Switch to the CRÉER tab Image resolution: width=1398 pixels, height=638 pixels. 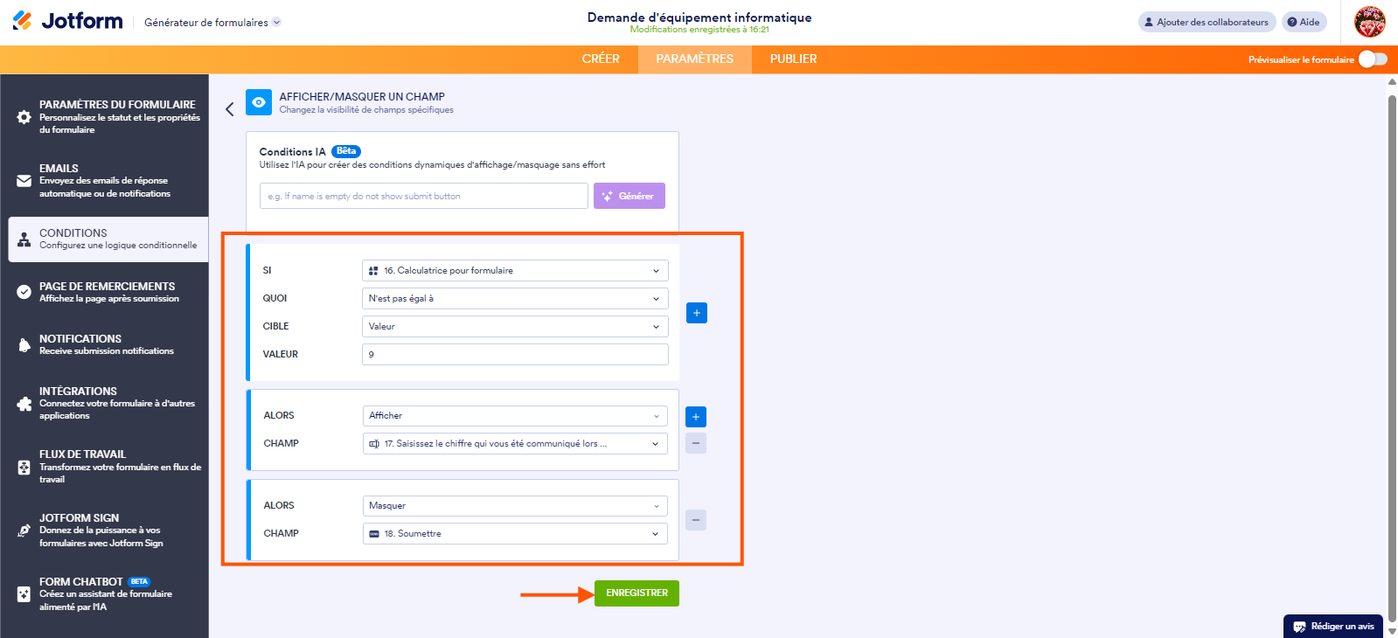[x=601, y=59]
